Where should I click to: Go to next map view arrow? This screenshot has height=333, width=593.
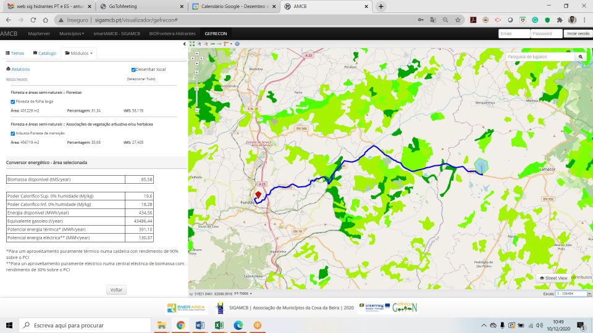pos(219,44)
